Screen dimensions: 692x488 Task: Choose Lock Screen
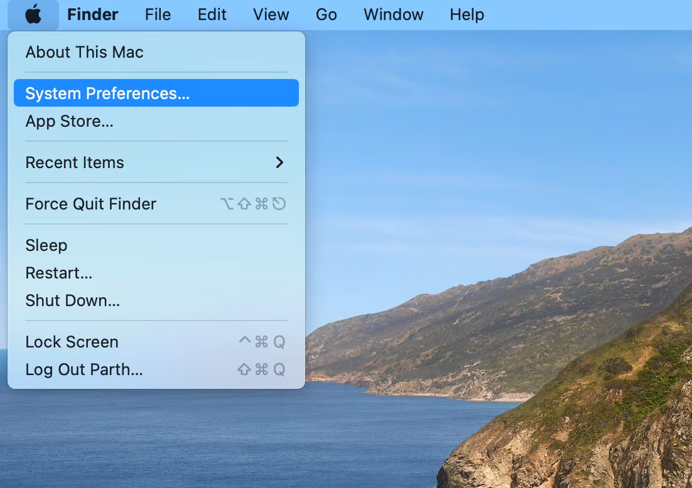(x=156, y=342)
